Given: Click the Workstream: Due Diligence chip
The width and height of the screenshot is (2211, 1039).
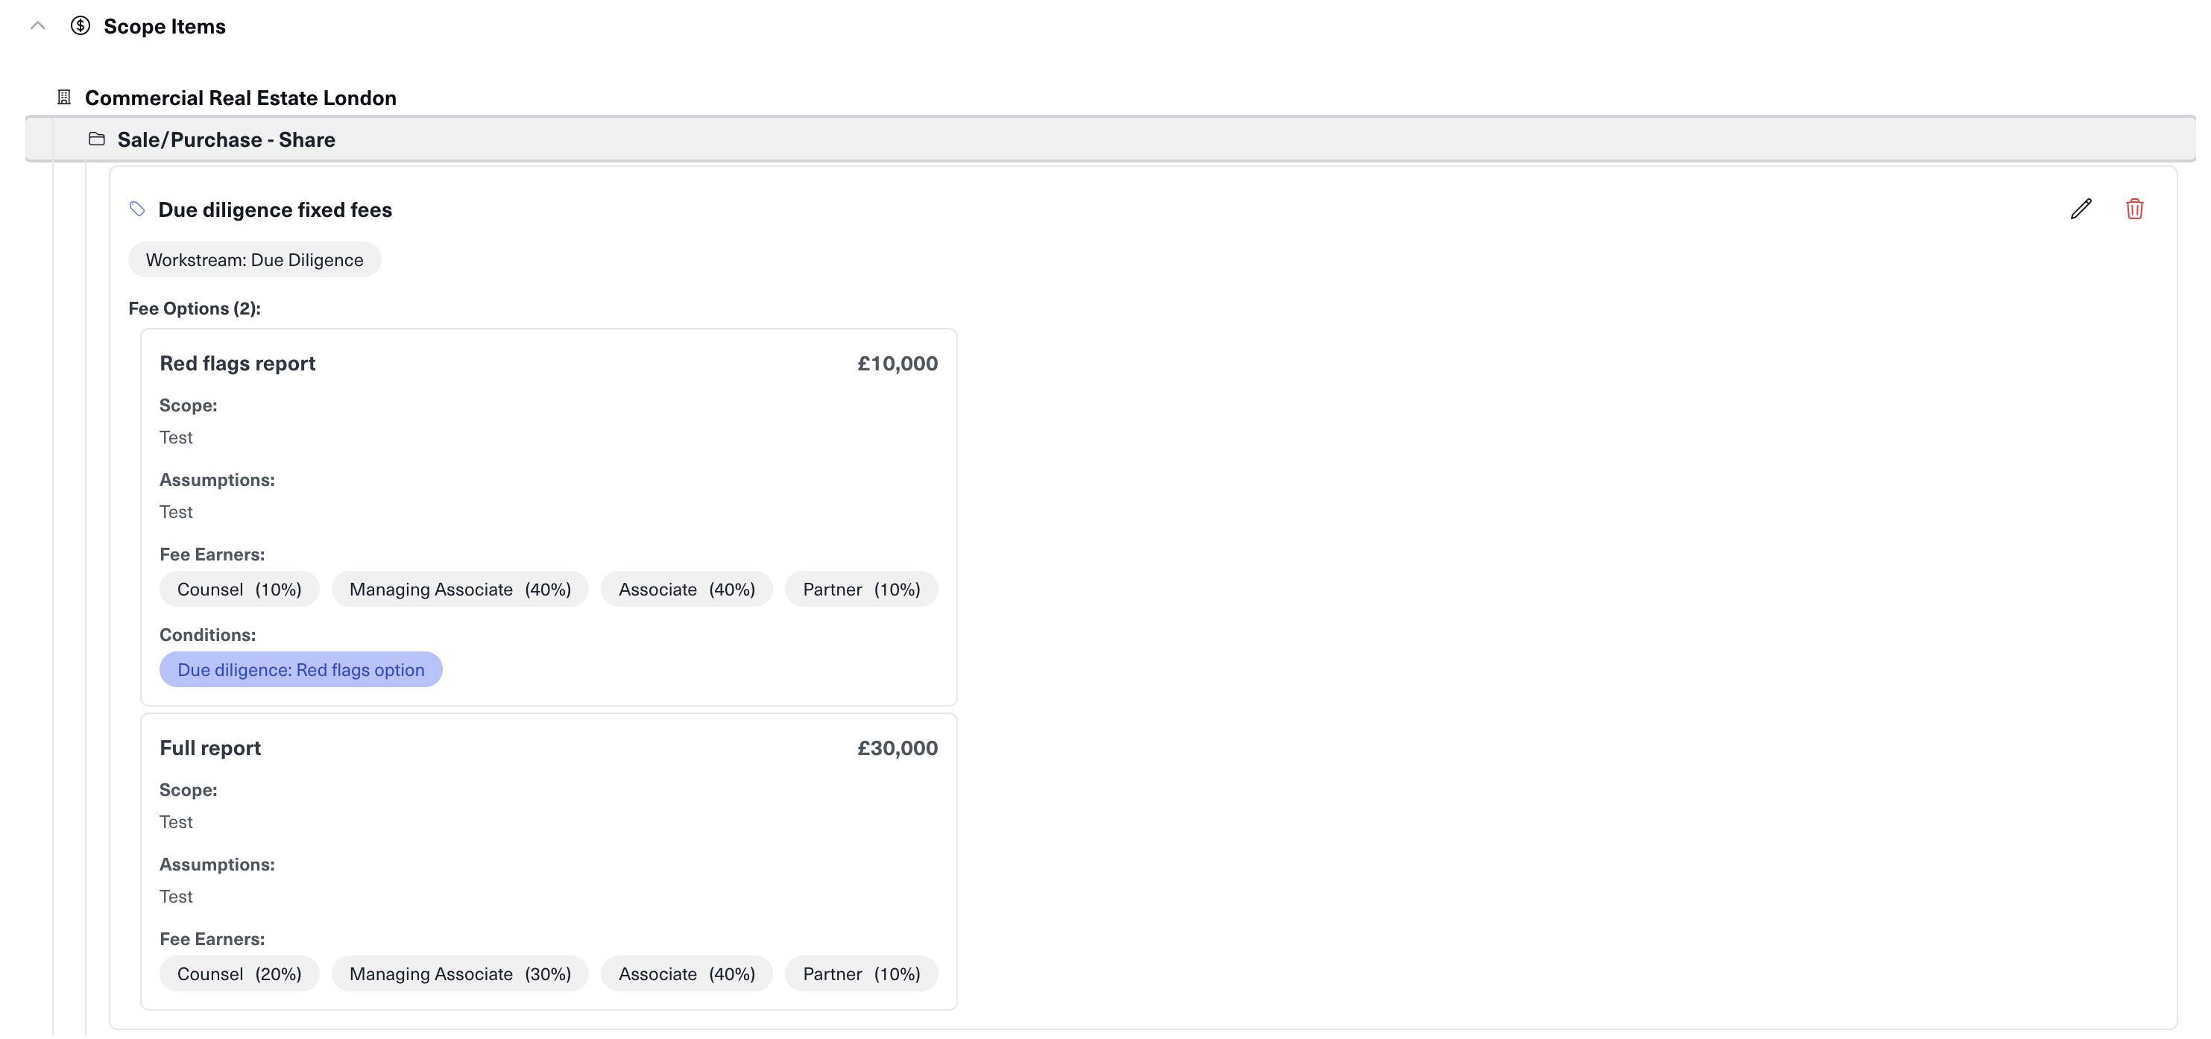Looking at the screenshot, I should point(254,260).
